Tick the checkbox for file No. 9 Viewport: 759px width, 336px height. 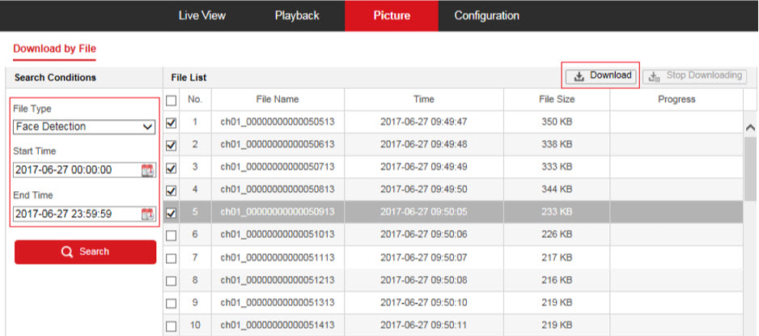click(171, 304)
